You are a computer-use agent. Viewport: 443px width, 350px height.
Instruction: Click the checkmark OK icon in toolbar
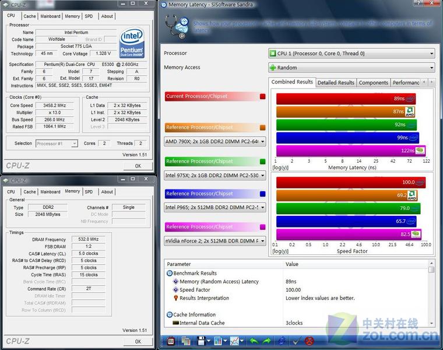(296, 341)
